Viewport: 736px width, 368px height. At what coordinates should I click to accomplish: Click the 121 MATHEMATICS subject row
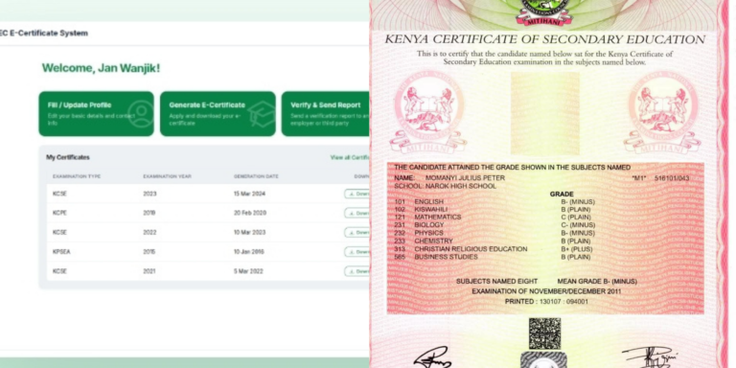click(493, 218)
